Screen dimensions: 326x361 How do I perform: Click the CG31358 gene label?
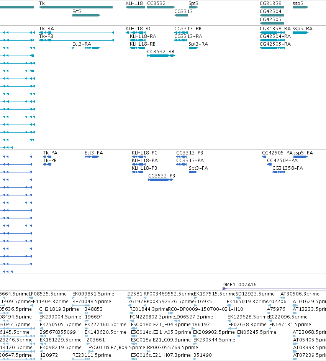click(x=270, y=3)
